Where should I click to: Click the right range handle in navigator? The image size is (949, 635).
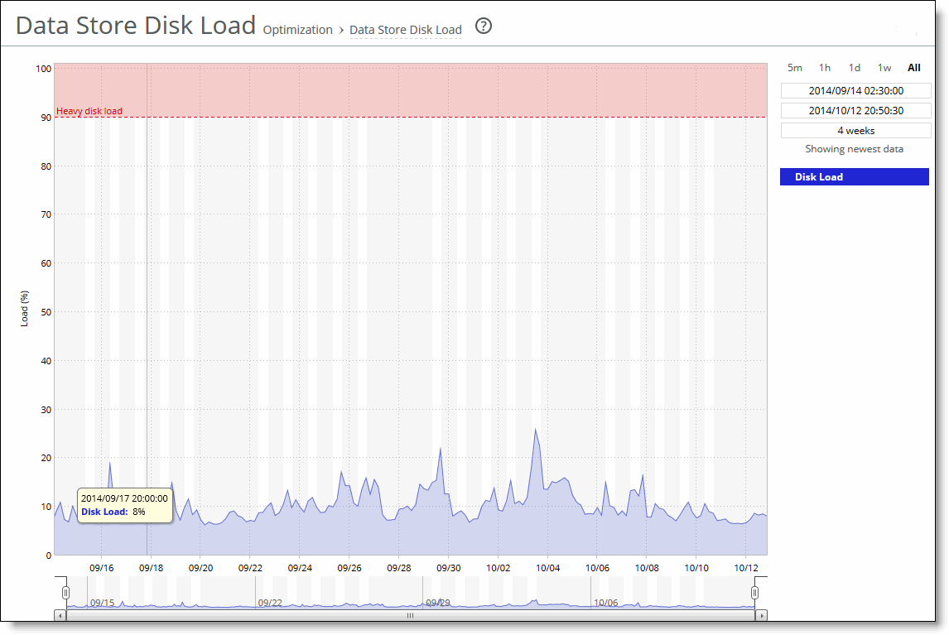pos(754,593)
